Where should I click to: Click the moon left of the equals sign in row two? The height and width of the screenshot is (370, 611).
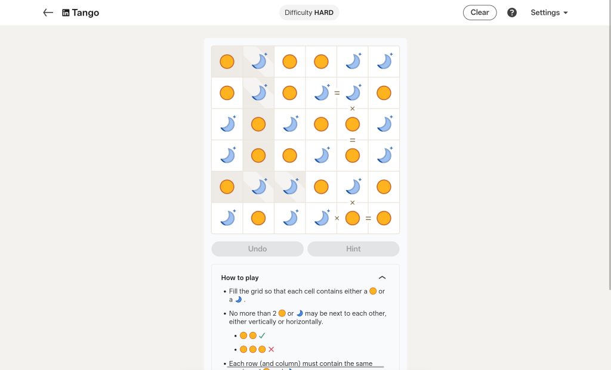(x=321, y=92)
